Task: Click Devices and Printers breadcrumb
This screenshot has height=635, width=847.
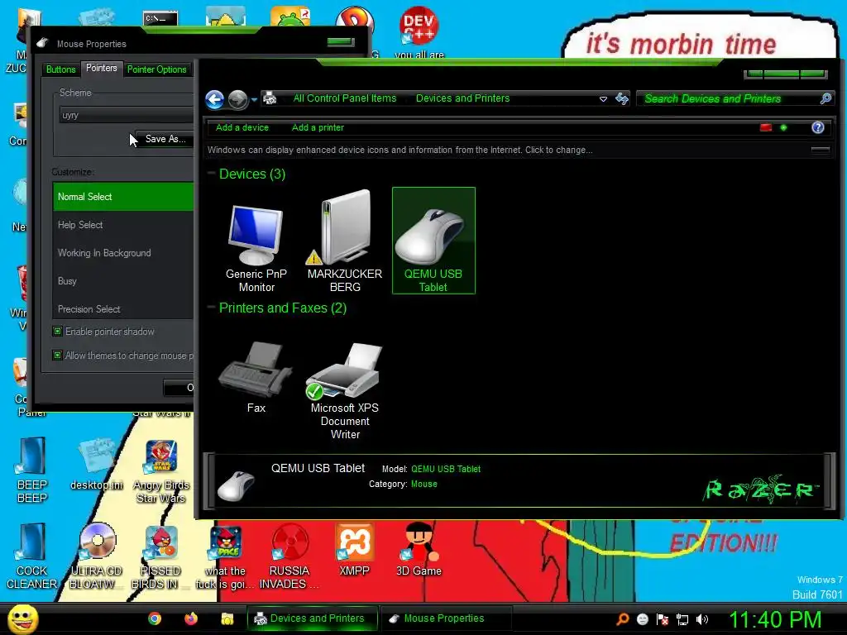Action: click(x=463, y=98)
